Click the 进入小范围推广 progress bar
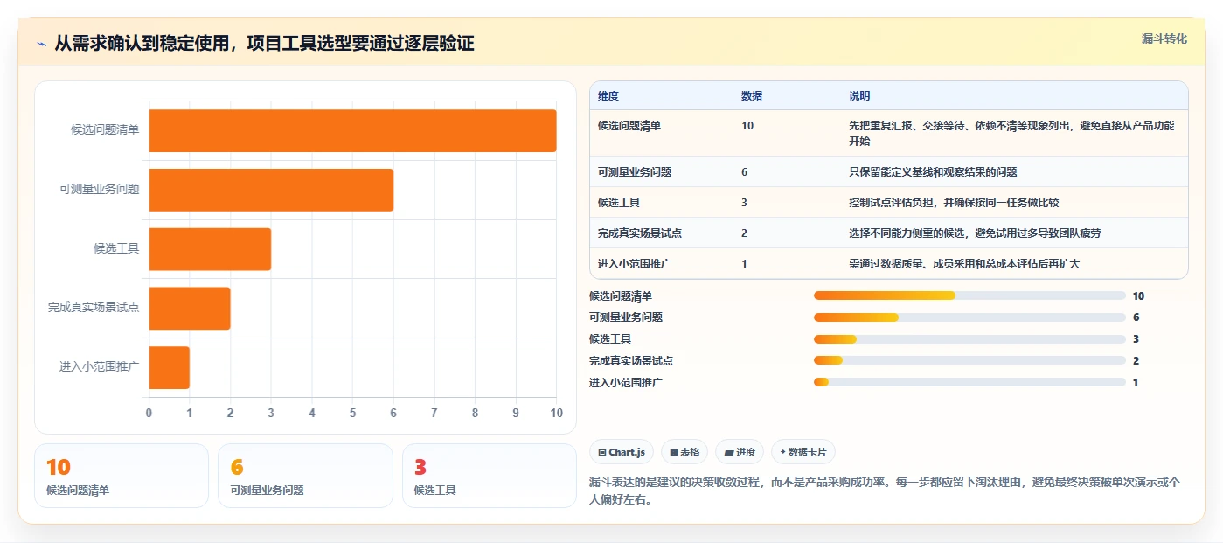The height and width of the screenshot is (543, 1223). pos(969,382)
